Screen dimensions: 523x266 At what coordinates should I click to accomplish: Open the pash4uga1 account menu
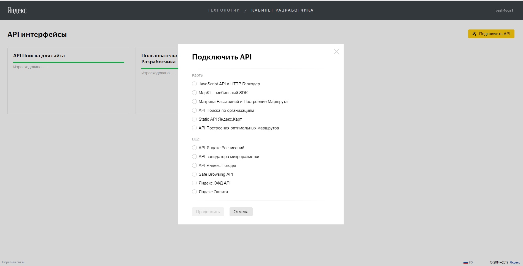point(504,10)
